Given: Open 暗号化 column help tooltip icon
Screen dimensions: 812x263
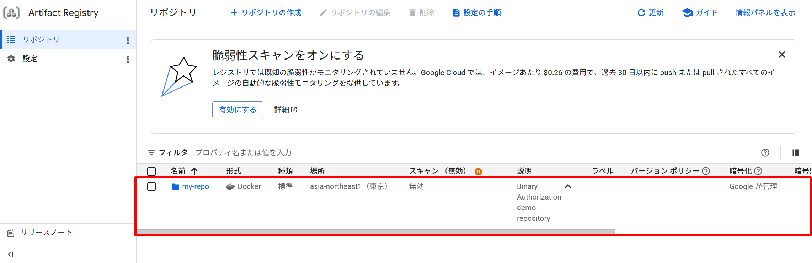Looking at the screenshot, I should [758, 171].
